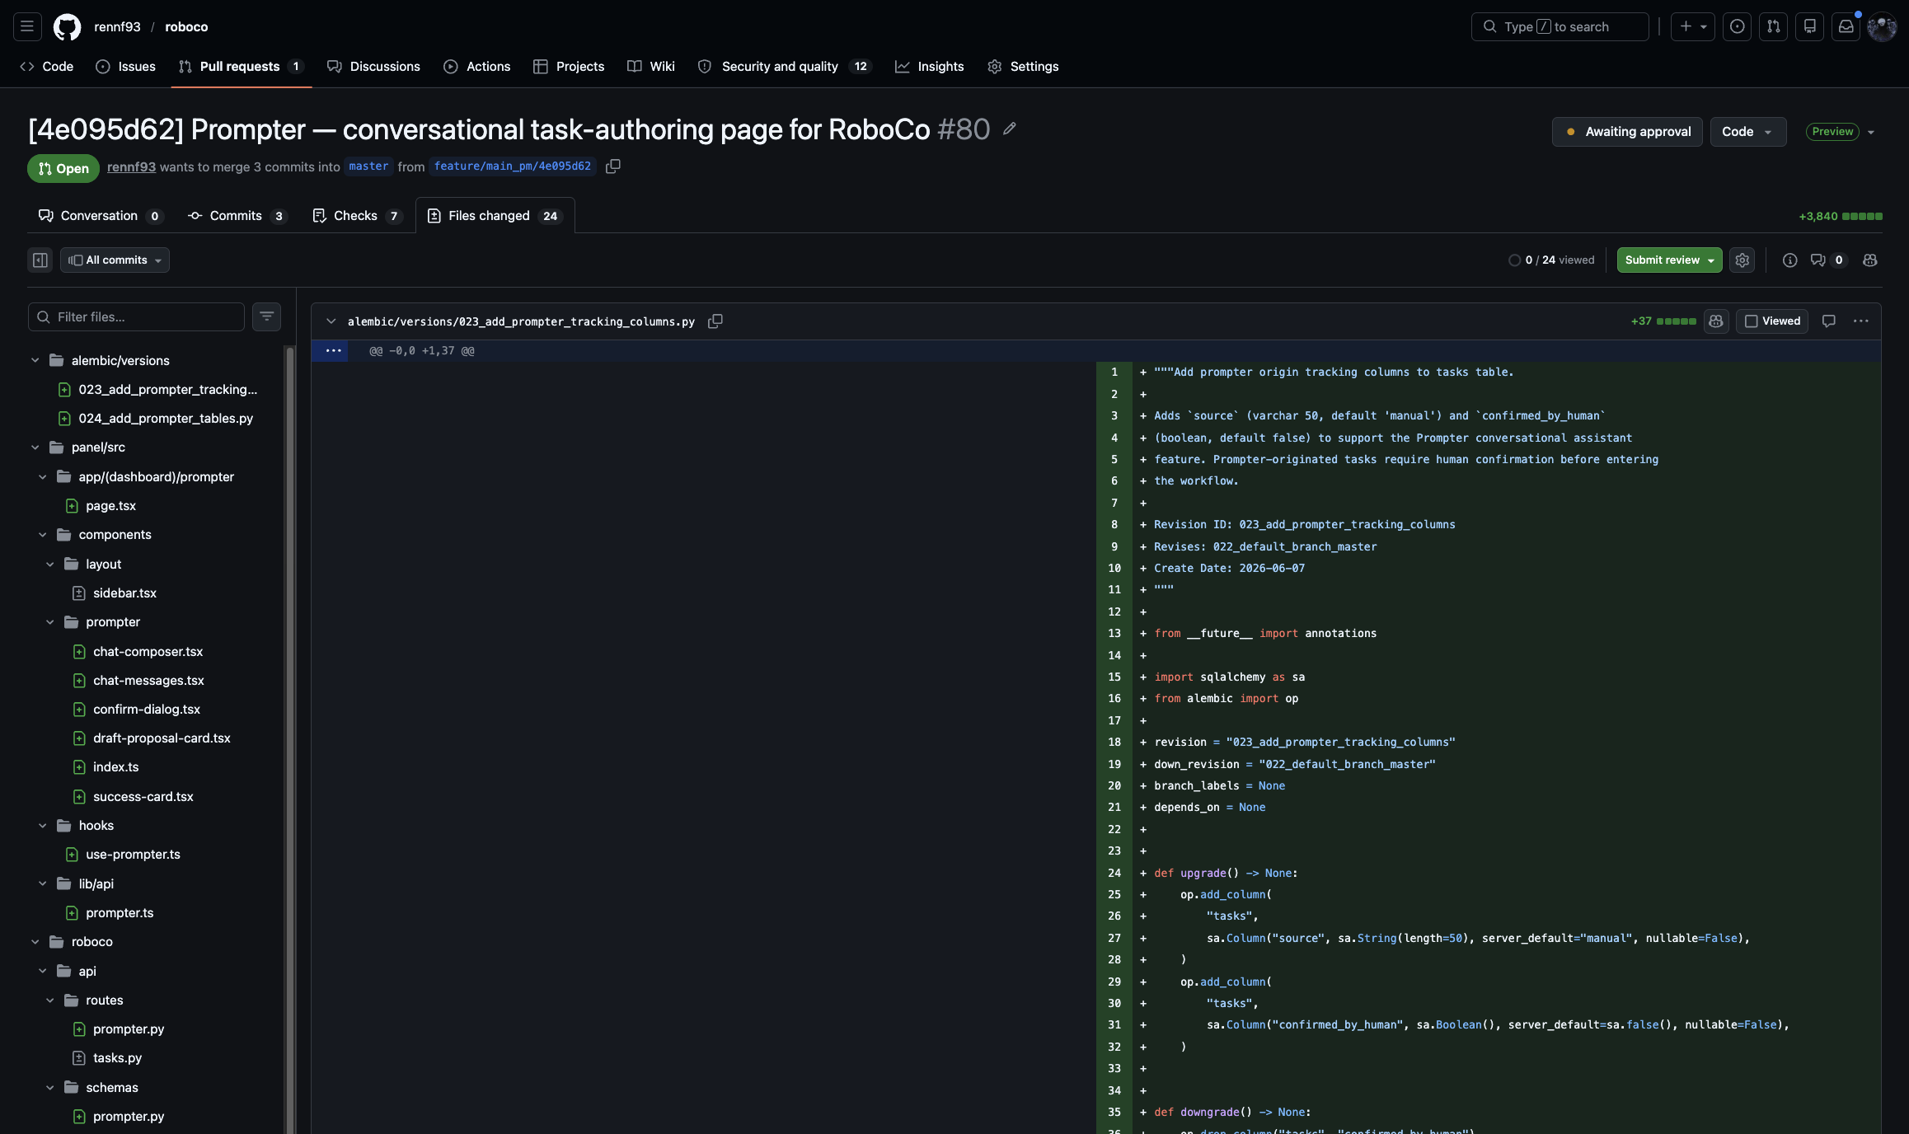Open the notifications inbox

click(1846, 26)
